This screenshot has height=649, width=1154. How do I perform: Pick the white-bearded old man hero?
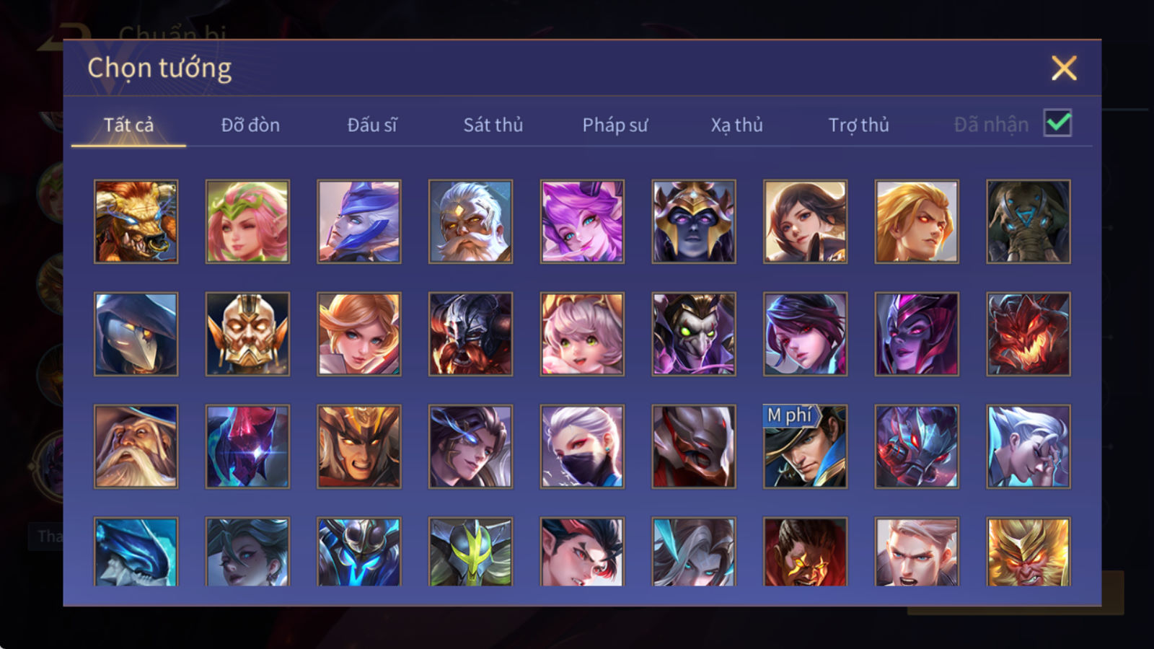[470, 221]
